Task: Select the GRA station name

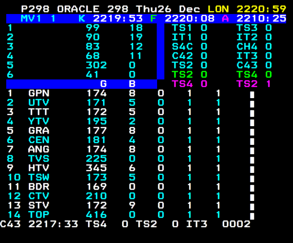Action: pyautogui.click(x=39, y=130)
